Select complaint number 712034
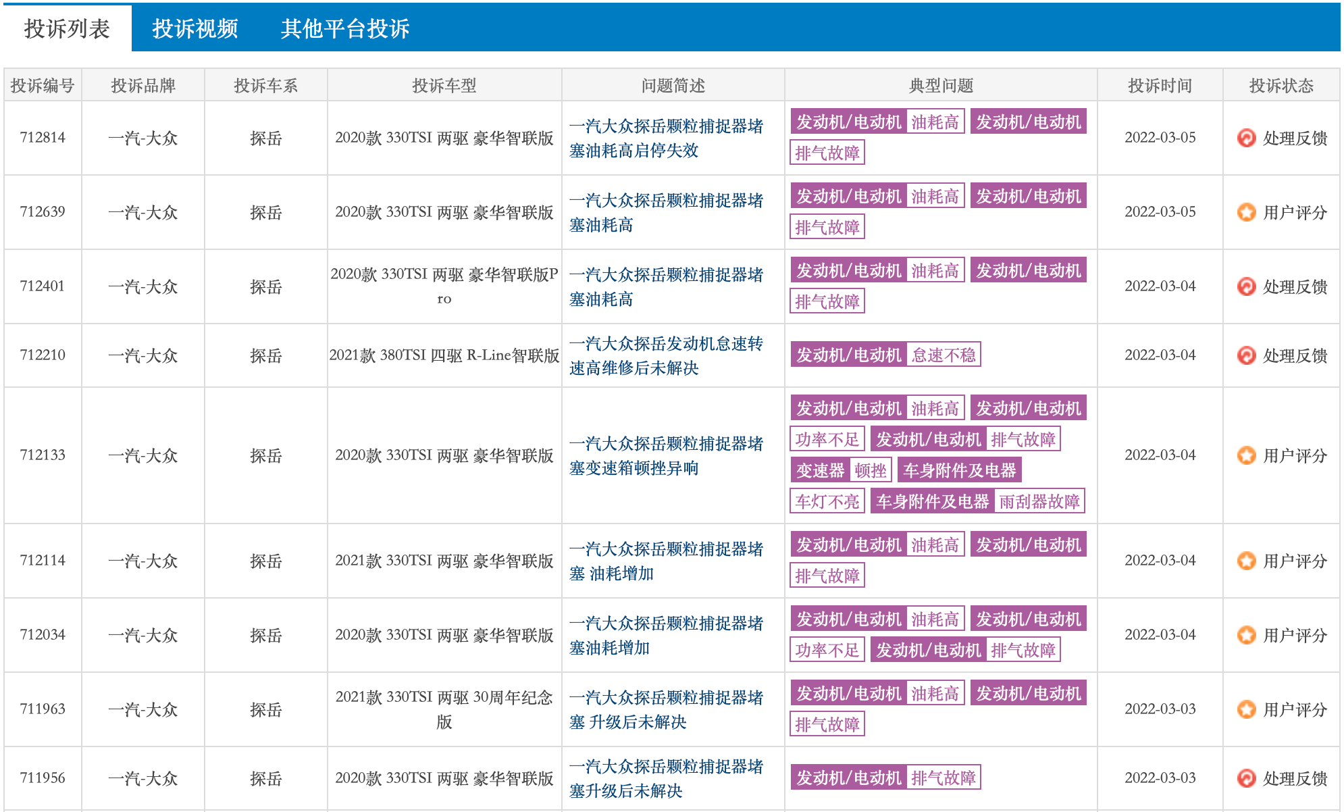Image resolution: width=1344 pixels, height=812 pixels. [43, 635]
